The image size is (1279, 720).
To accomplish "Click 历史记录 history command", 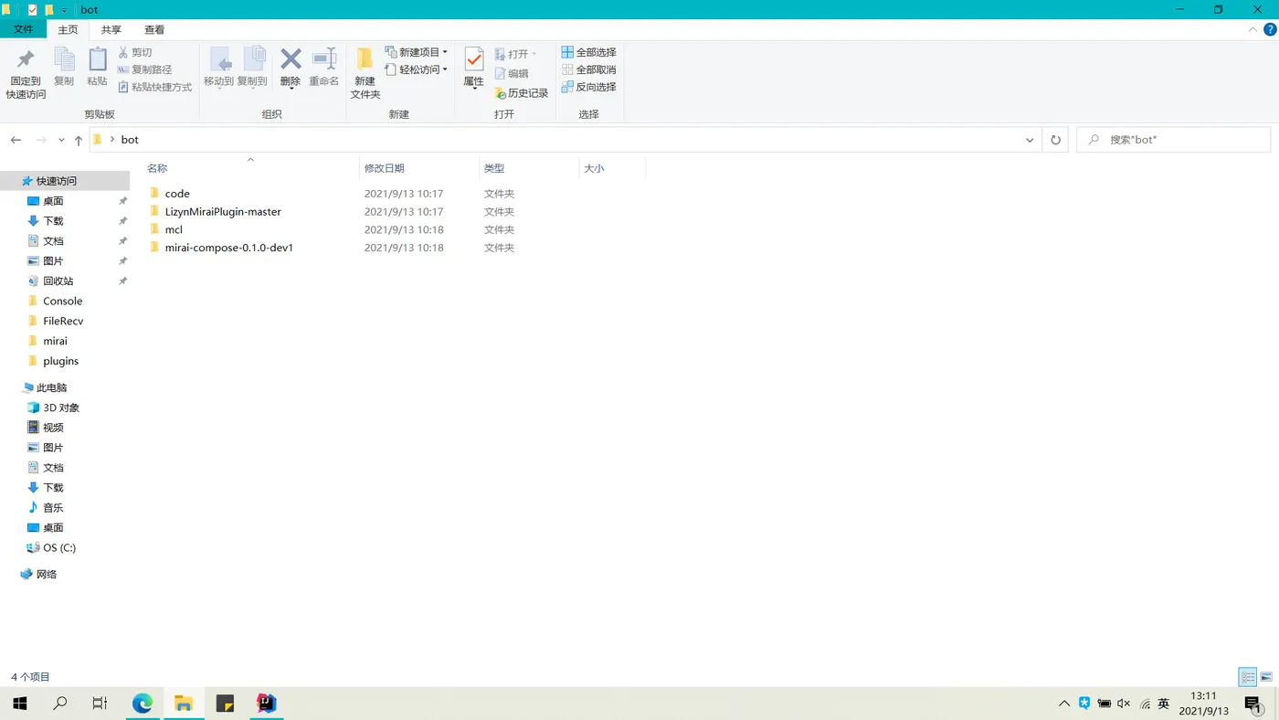I will pyautogui.click(x=521, y=93).
